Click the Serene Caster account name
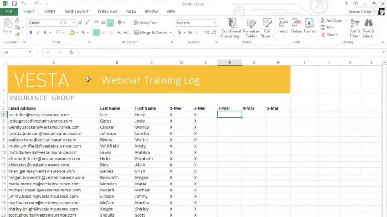 [x=360, y=11]
